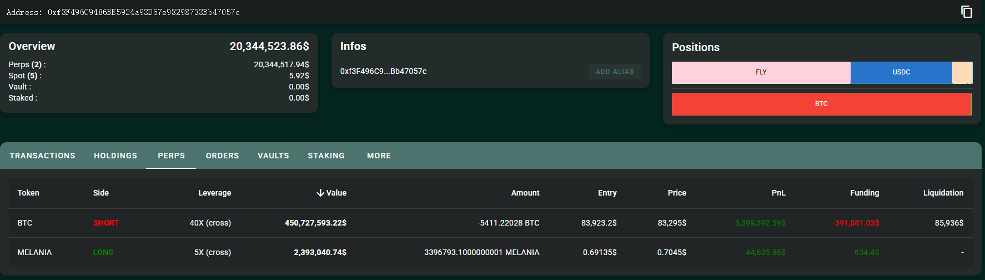The width and height of the screenshot is (985, 280).
Task: Open the STAKING tab
Action: point(326,156)
